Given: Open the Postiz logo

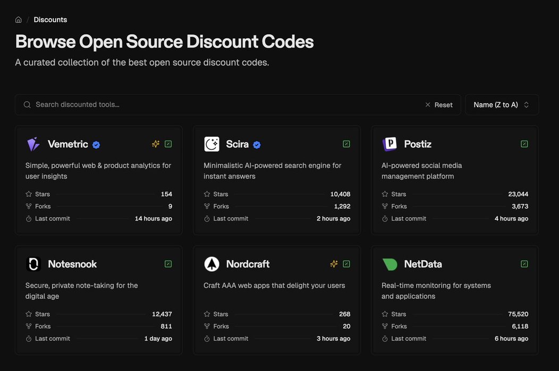Looking at the screenshot, I should pos(389,144).
